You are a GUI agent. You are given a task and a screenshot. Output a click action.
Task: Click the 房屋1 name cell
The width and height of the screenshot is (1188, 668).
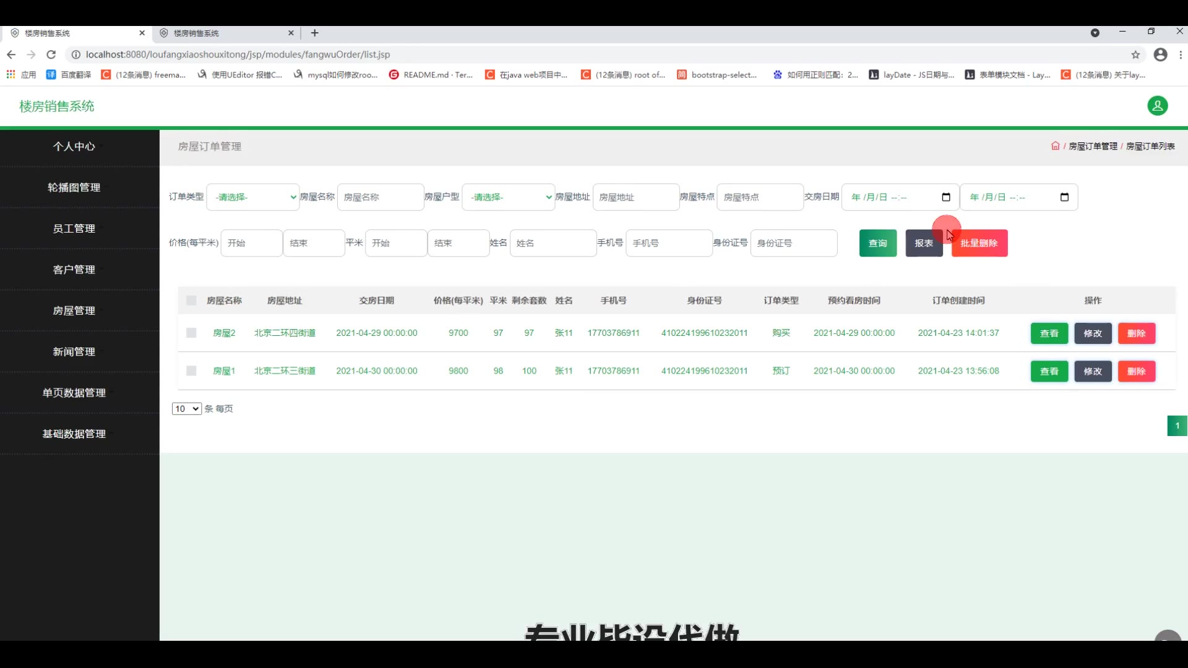coord(224,371)
